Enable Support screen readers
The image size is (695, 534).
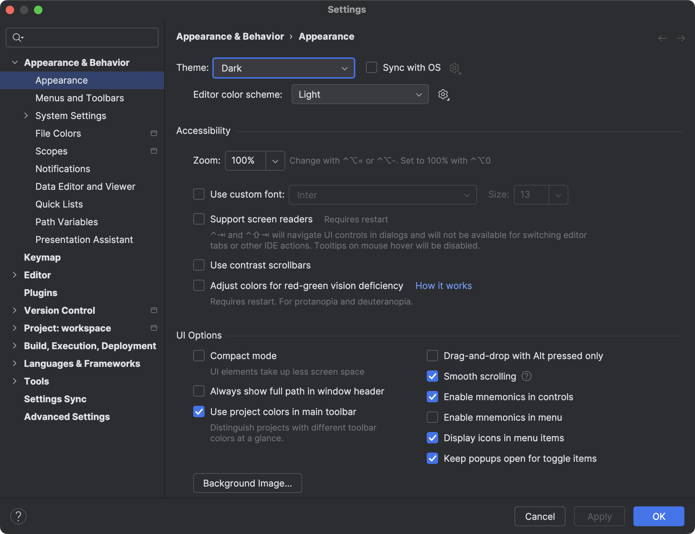pyautogui.click(x=199, y=219)
